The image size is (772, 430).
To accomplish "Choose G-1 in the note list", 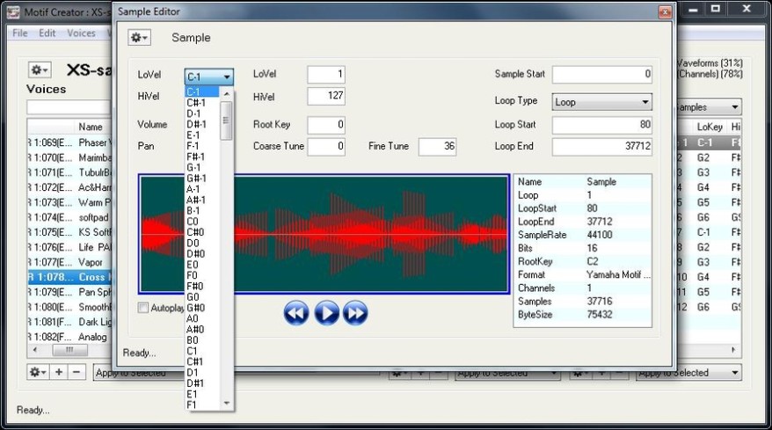I will point(202,168).
